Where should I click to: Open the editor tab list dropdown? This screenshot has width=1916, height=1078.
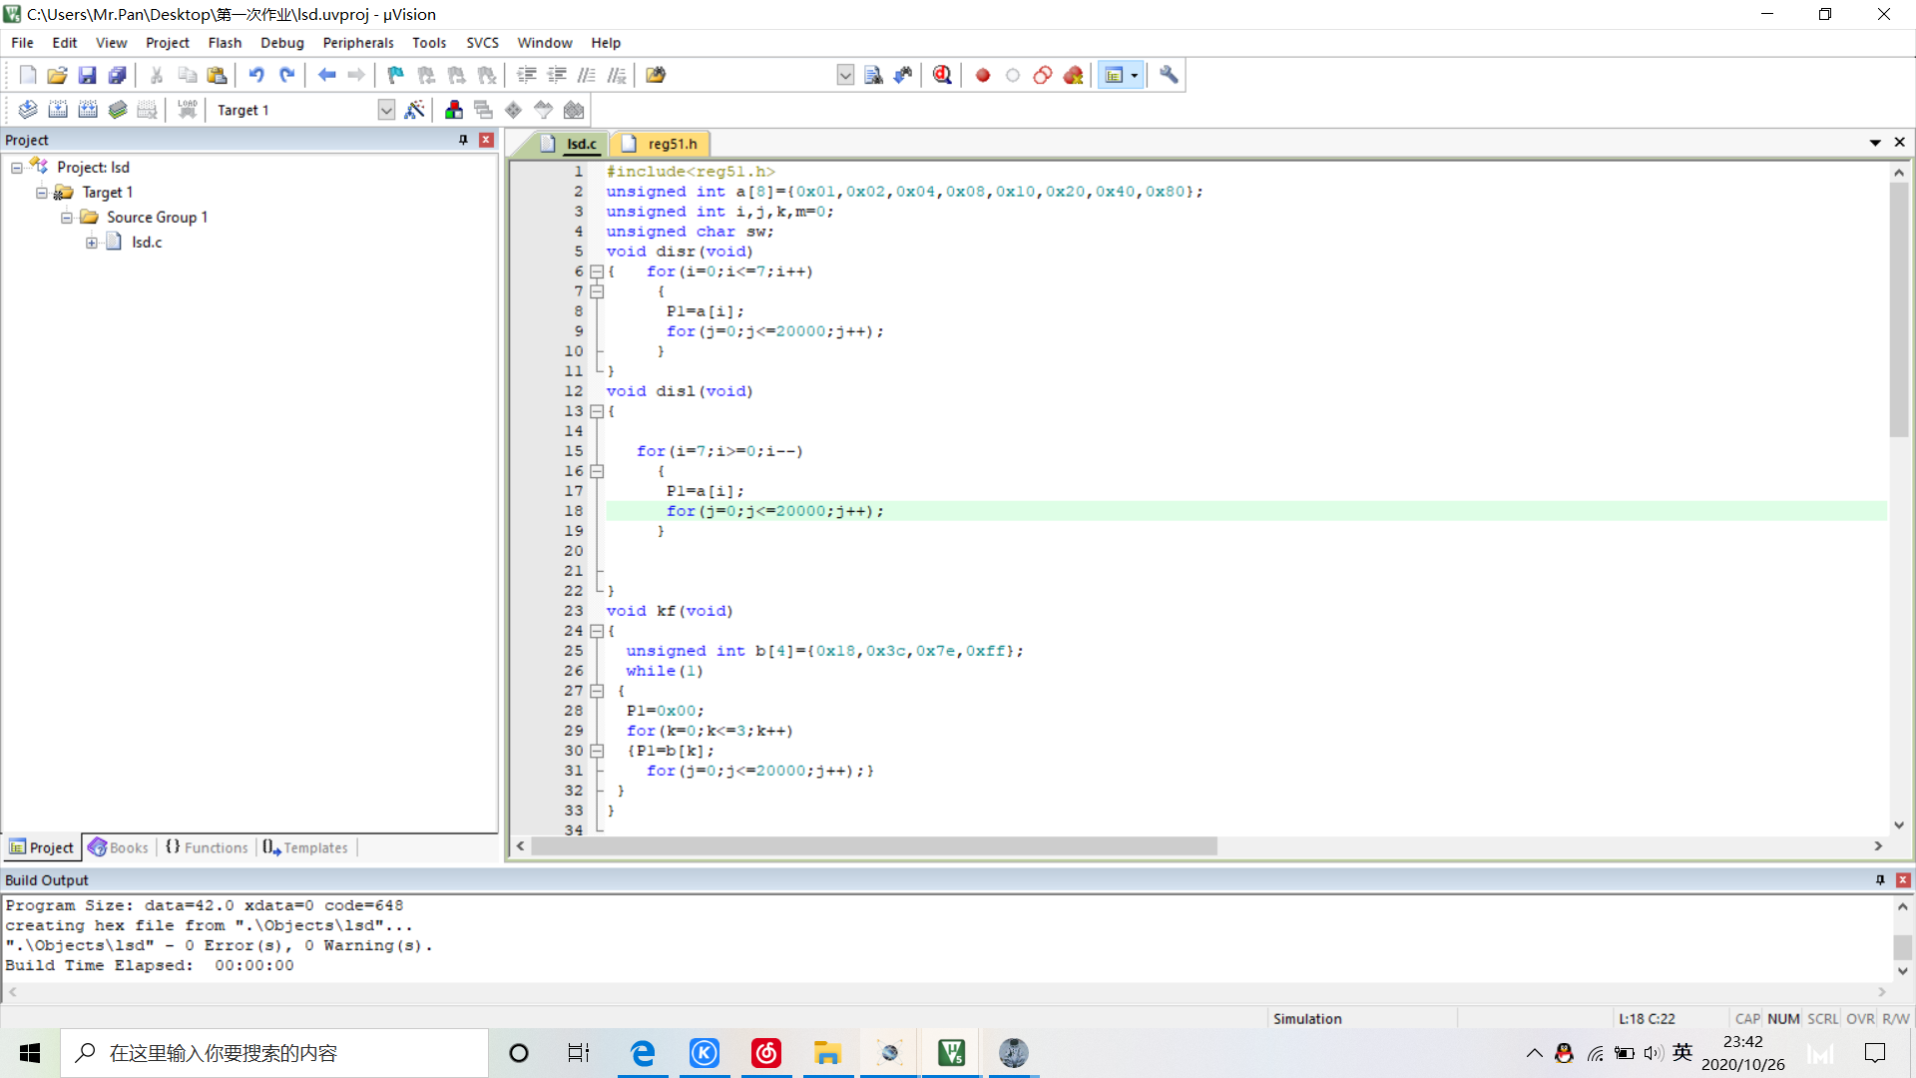[x=1875, y=143]
